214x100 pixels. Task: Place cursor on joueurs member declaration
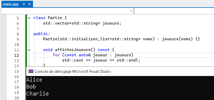112,23
